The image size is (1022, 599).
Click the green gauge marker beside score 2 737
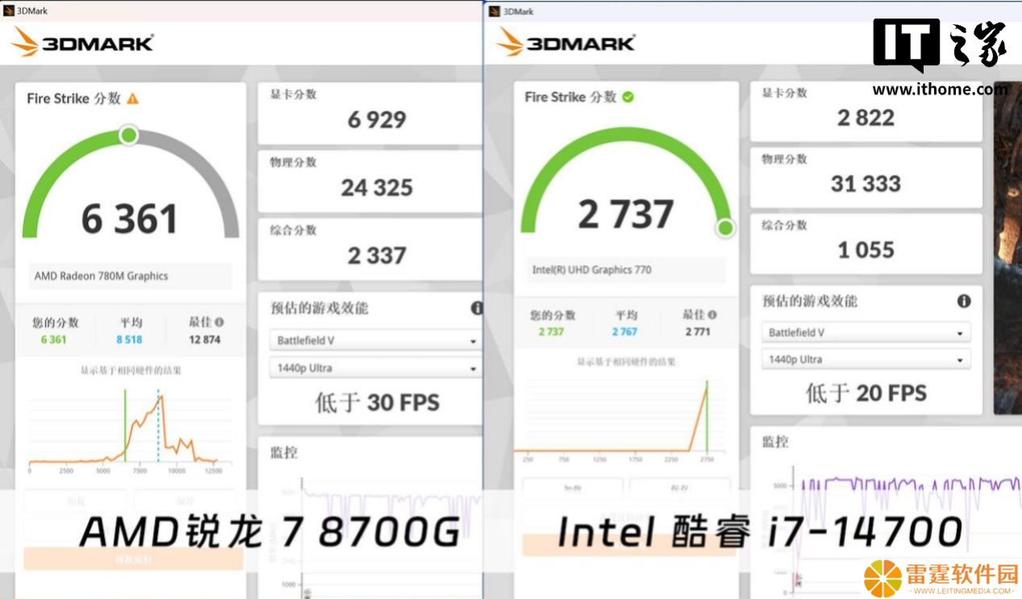(x=725, y=228)
